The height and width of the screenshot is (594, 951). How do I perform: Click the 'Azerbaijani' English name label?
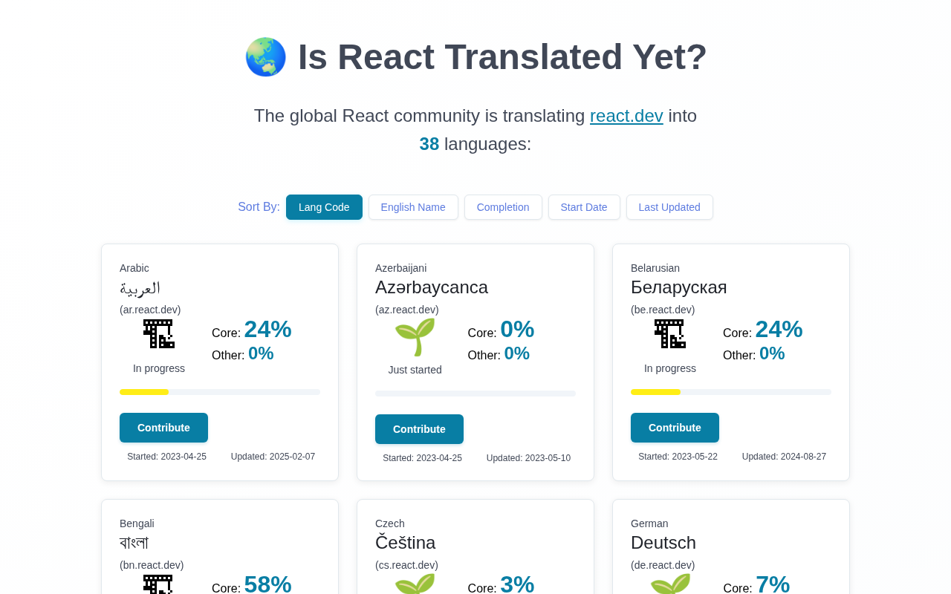click(x=400, y=268)
